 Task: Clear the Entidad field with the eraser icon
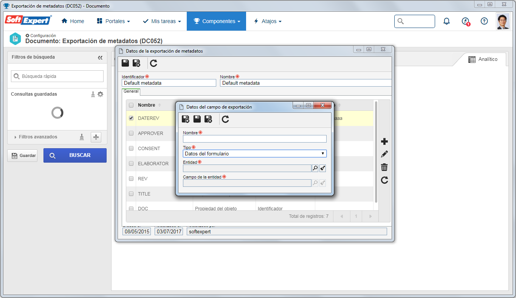[322, 168]
